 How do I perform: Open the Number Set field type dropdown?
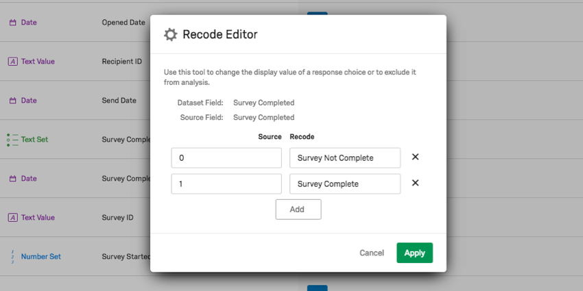(x=40, y=257)
